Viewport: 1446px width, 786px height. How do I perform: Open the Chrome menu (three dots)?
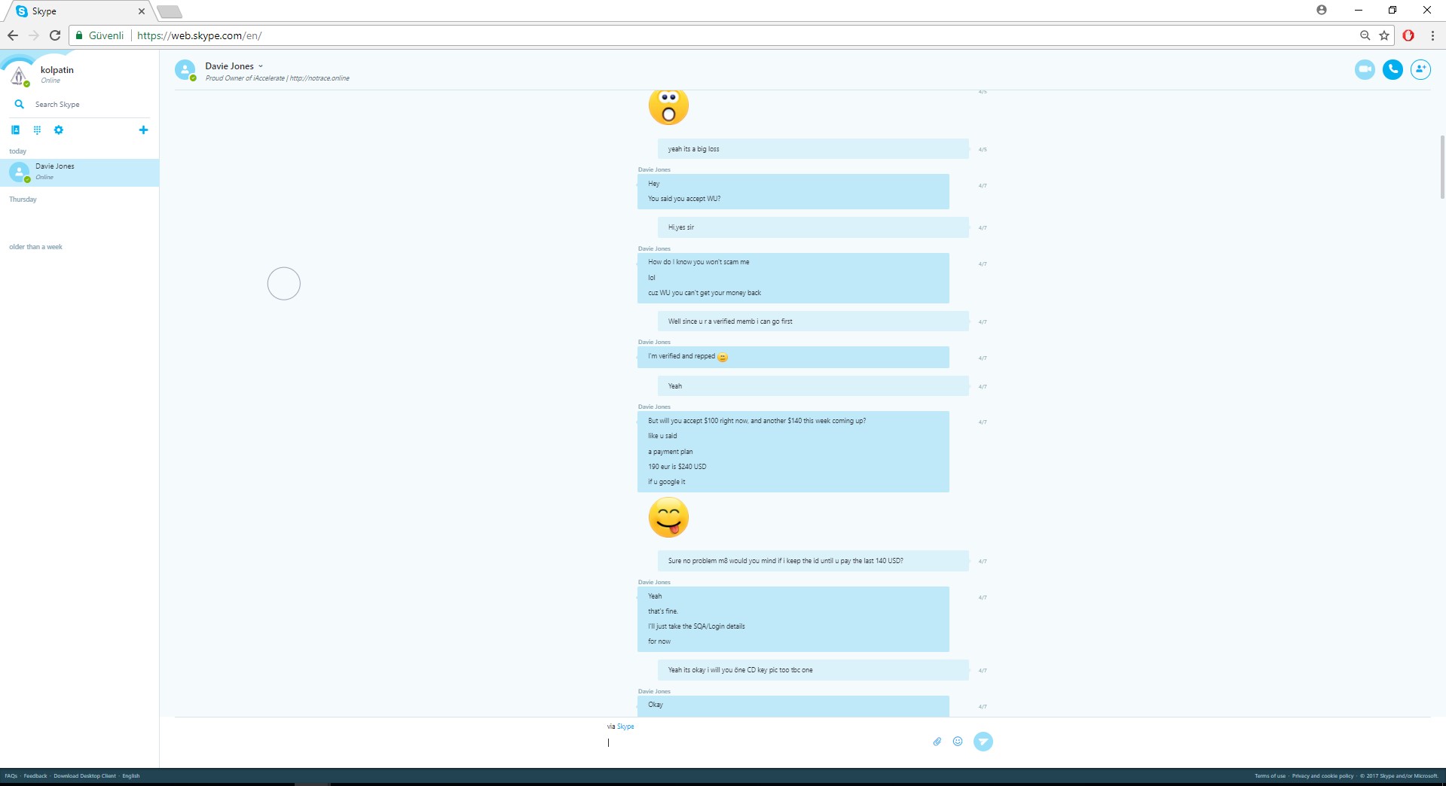(x=1432, y=35)
